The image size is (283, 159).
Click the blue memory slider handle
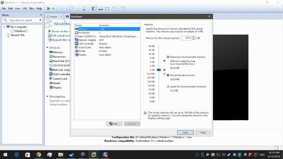coord(159,70)
